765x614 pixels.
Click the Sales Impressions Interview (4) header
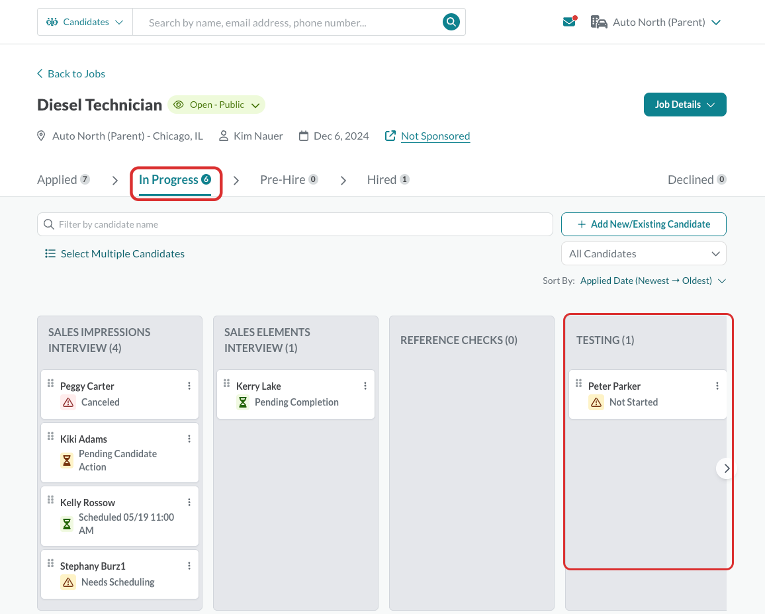(99, 340)
